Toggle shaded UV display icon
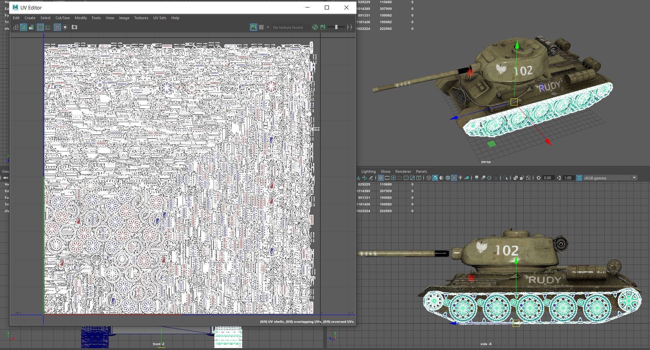Image resolution: width=650 pixels, height=350 pixels. [23, 27]
